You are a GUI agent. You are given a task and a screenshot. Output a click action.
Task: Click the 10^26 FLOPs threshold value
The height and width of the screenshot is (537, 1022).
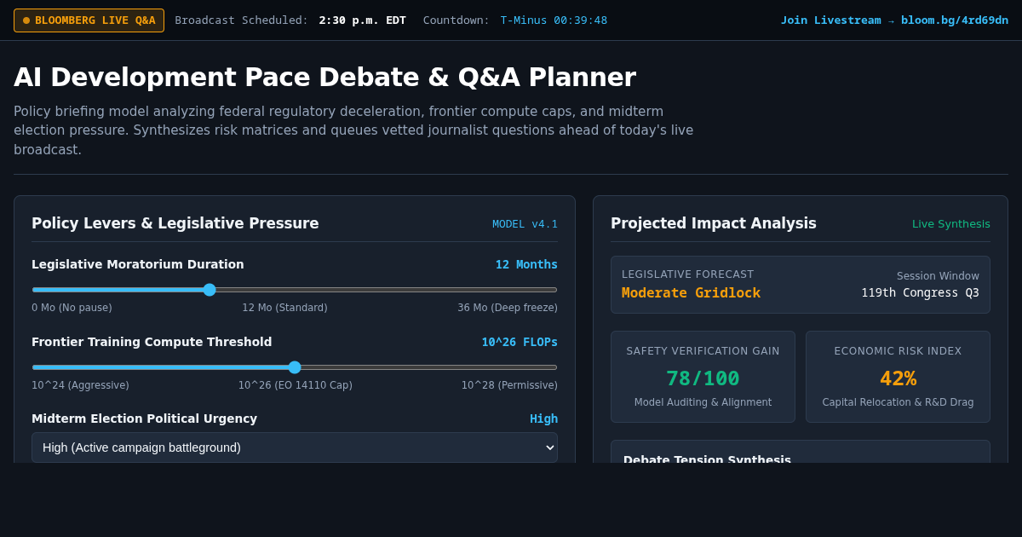click(520, 342)
